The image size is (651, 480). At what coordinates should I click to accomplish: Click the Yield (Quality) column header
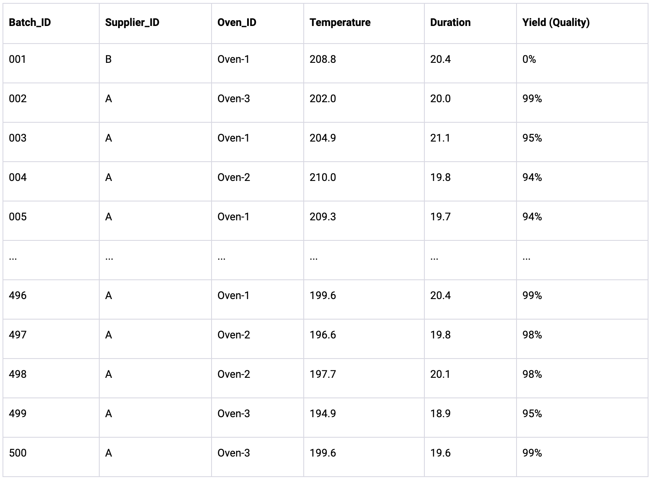click(x=555, y=23)
